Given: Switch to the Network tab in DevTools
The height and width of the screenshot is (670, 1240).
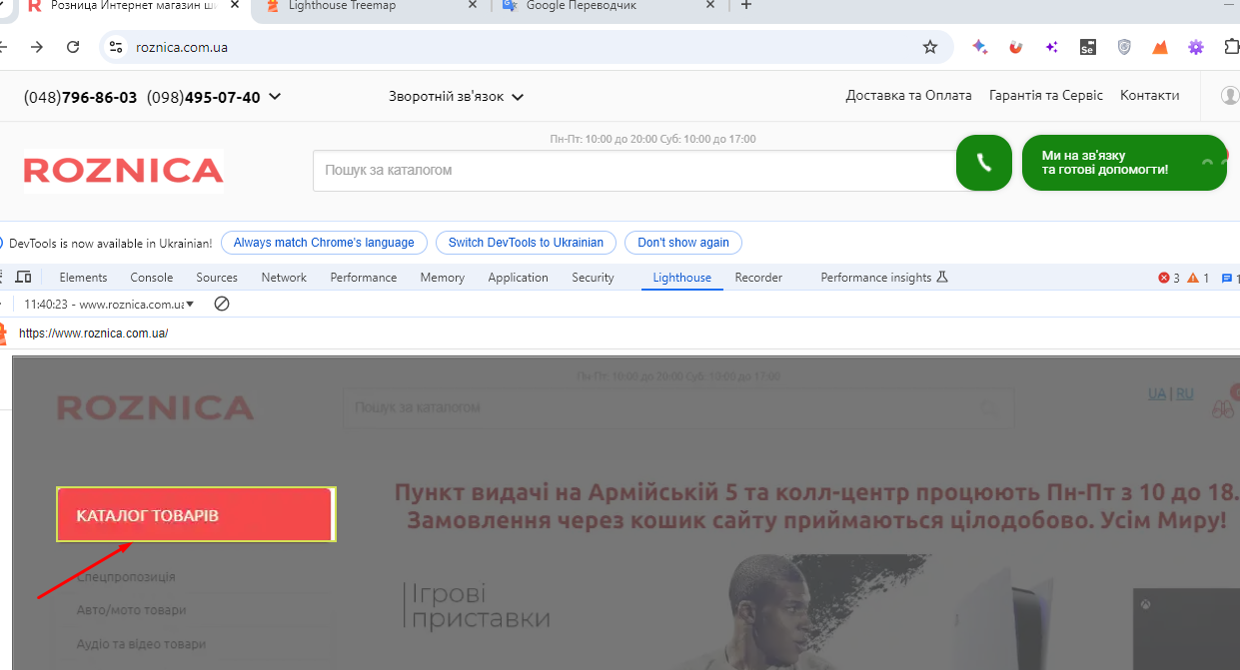Looking at the screenshot, I should click(284, 278).
